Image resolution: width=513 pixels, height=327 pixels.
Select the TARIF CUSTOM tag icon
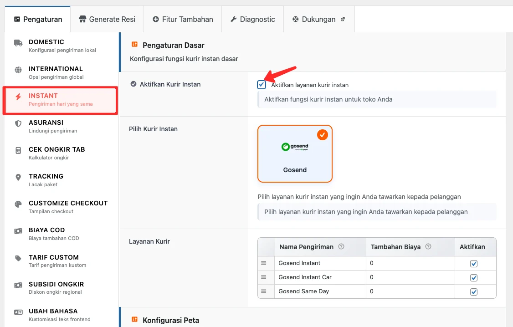tap(18, 257)
